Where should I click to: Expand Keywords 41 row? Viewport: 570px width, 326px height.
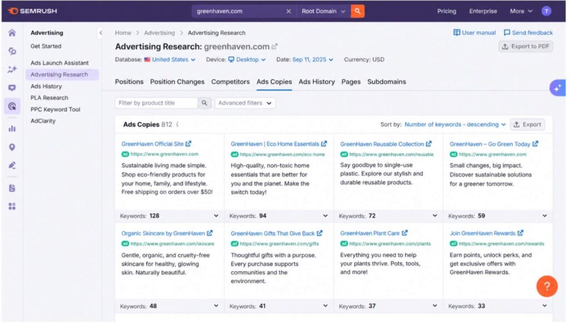tap(279, 306)
